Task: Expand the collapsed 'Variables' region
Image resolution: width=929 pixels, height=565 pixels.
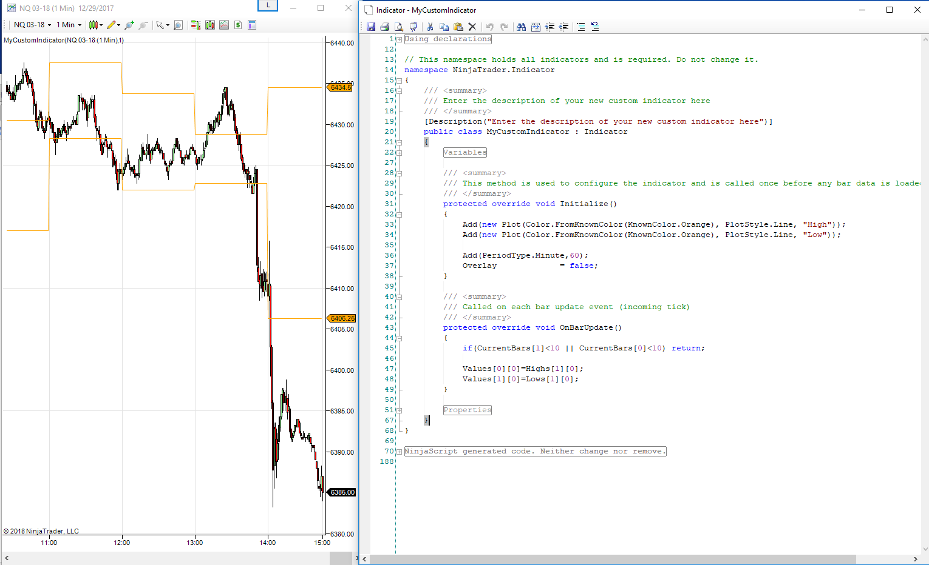Action: pyautogui.click(x=399, y=153)
